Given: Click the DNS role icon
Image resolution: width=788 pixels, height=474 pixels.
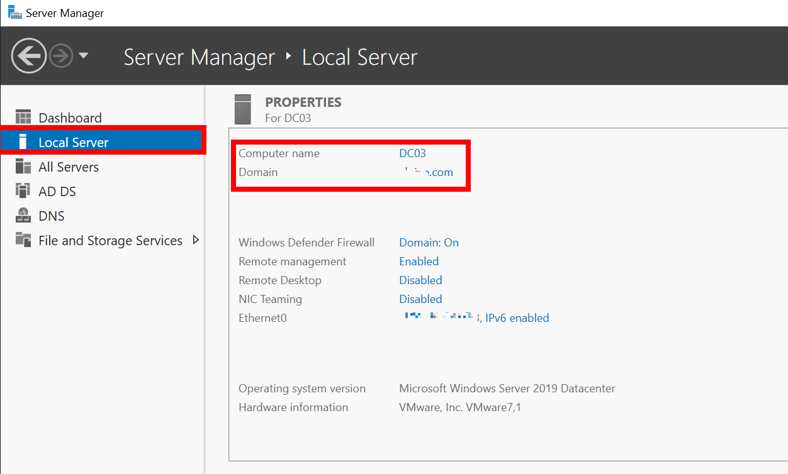Looking at the screenshot, I should (23, 215).
